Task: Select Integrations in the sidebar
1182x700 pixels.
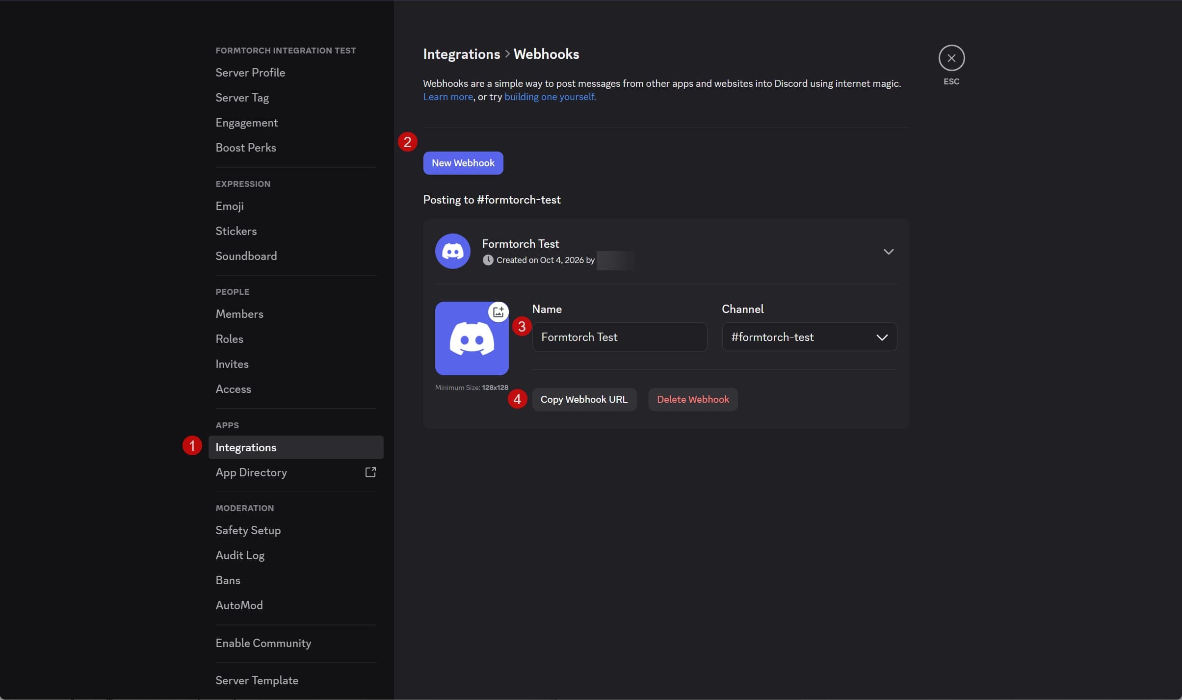Action: coord(296,447)
